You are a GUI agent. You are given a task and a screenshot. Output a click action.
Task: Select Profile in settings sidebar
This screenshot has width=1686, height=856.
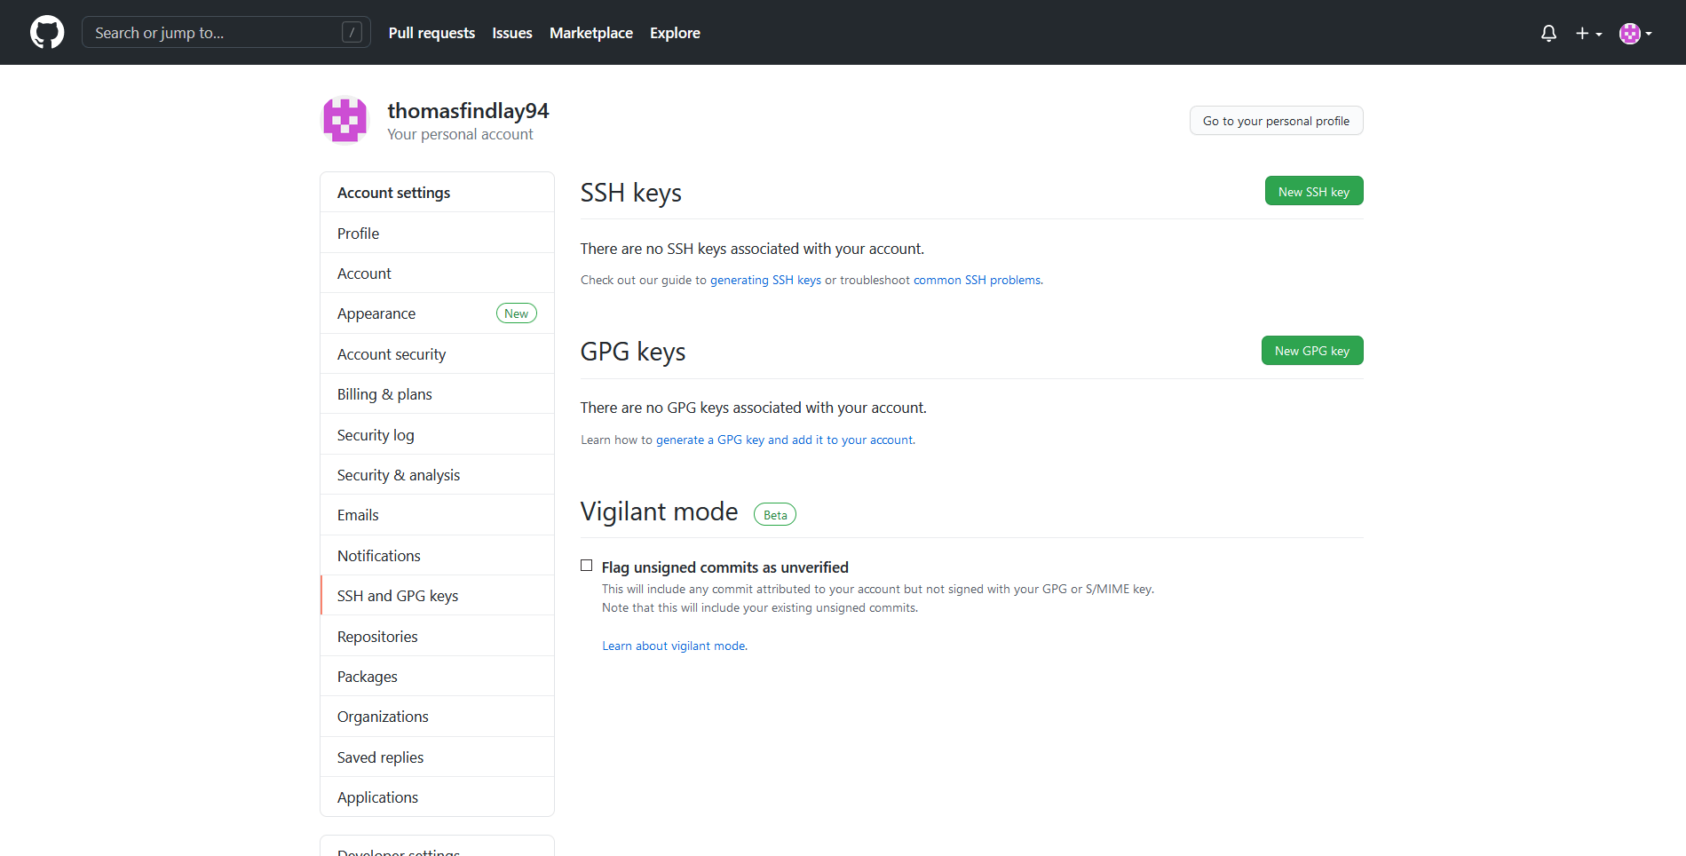pyautogui.click(x=437, y=233)
